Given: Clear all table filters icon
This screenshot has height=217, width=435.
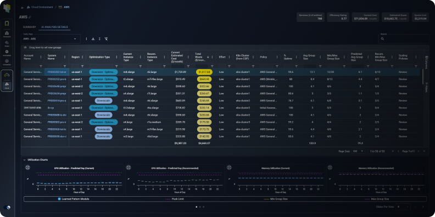Looking at the screenshot, I should pos(106,39).
